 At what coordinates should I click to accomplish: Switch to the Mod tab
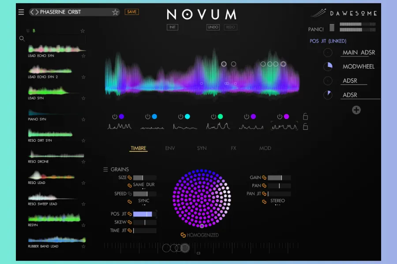(x=265, y=148)
